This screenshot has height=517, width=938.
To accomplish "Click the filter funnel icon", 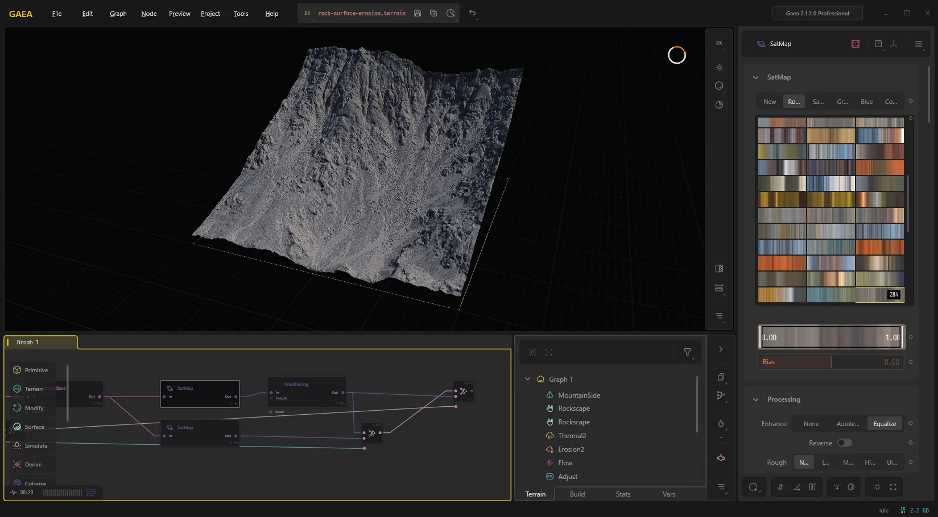I will (687, 352).
